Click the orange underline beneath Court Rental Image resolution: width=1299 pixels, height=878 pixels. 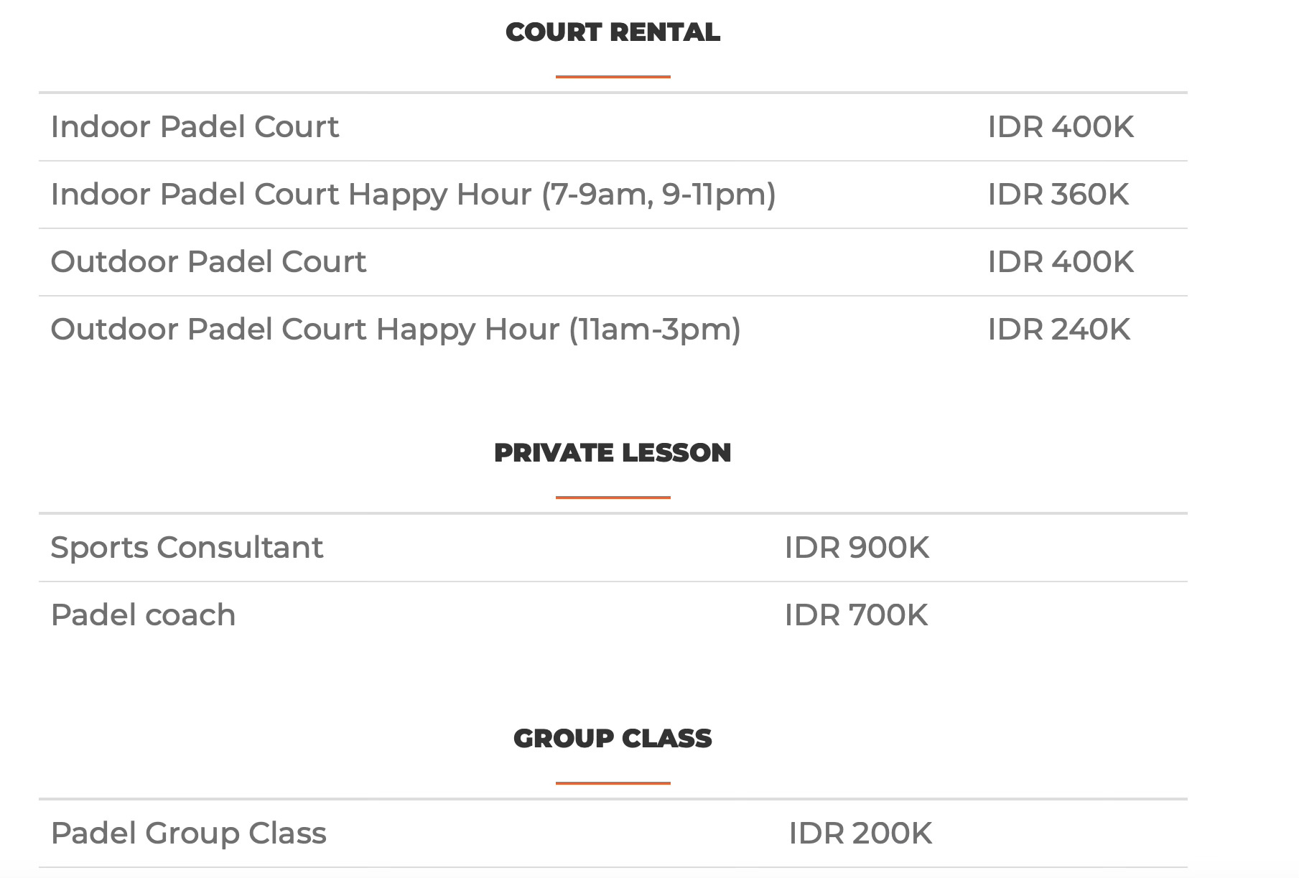pos(613,76)
